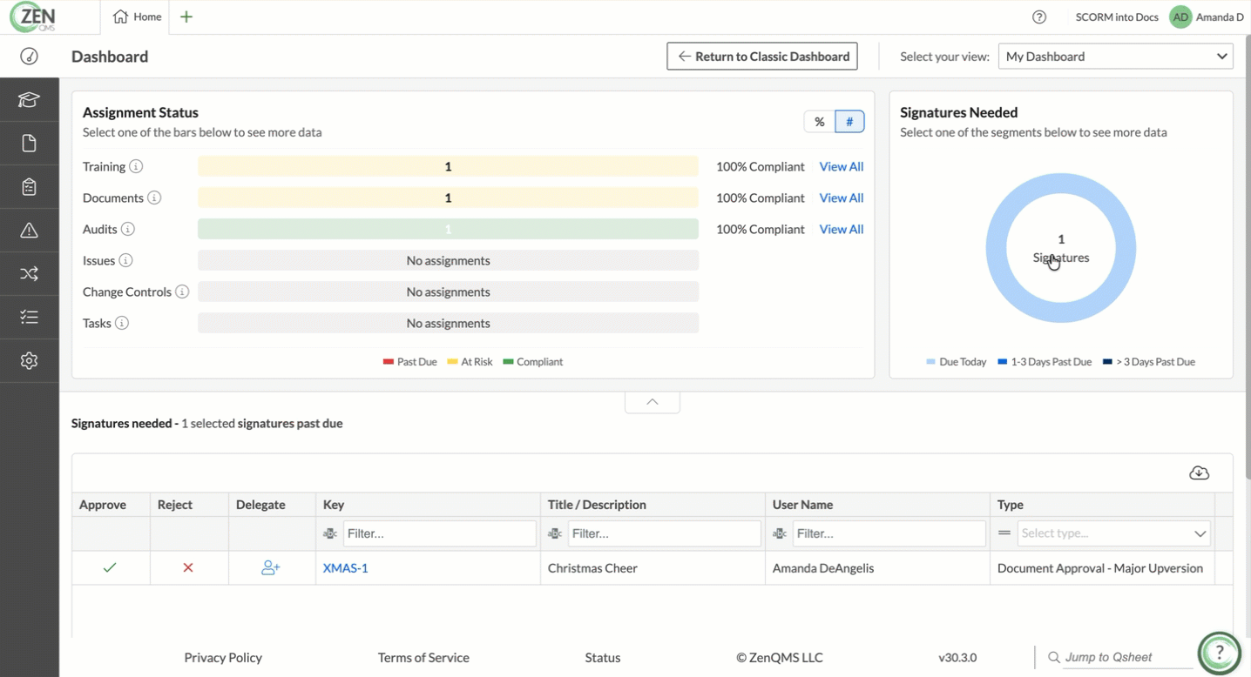Click the Documents assignment bar

448,198
